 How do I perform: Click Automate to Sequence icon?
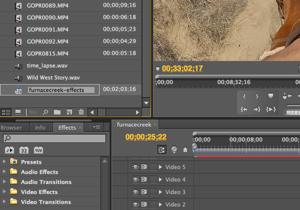33,112
